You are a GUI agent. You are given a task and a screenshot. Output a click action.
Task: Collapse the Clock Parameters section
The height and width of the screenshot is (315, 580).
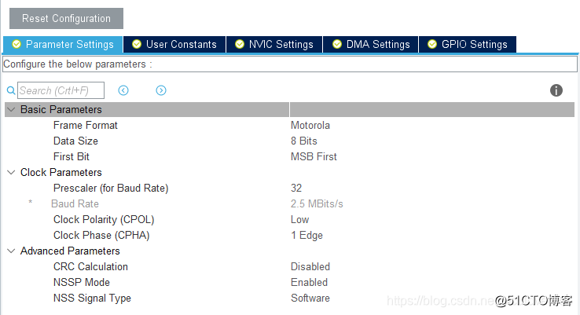click(x=11, y=173)
